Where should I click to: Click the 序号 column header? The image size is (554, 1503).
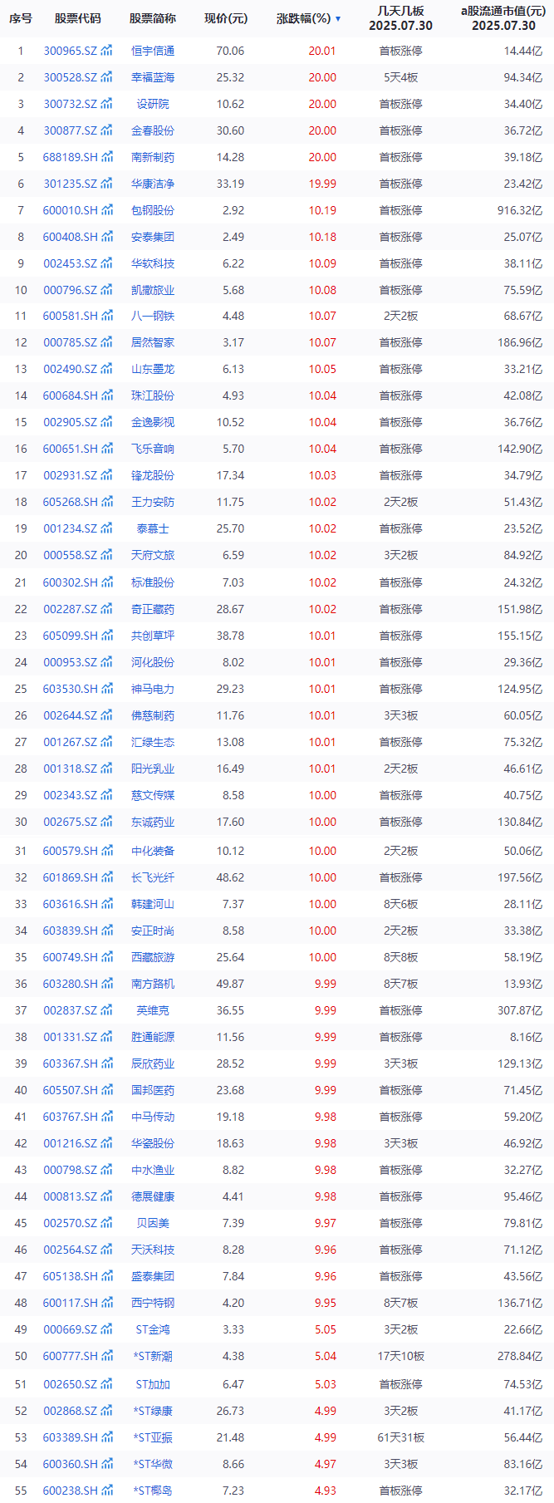tap(21, 18)
